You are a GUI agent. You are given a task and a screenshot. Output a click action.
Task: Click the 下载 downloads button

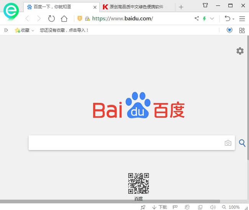pyautogui.click(x=159, y=207)
